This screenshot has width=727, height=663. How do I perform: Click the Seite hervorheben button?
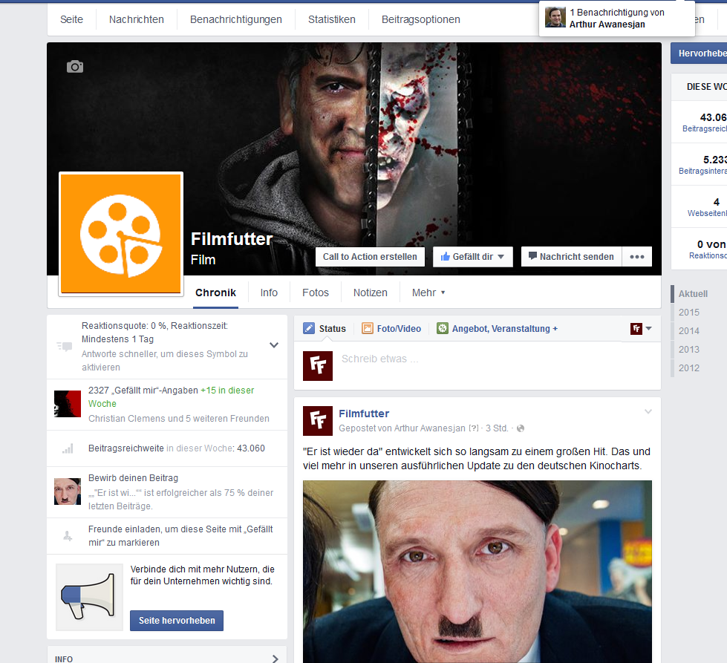pos(177,621)
